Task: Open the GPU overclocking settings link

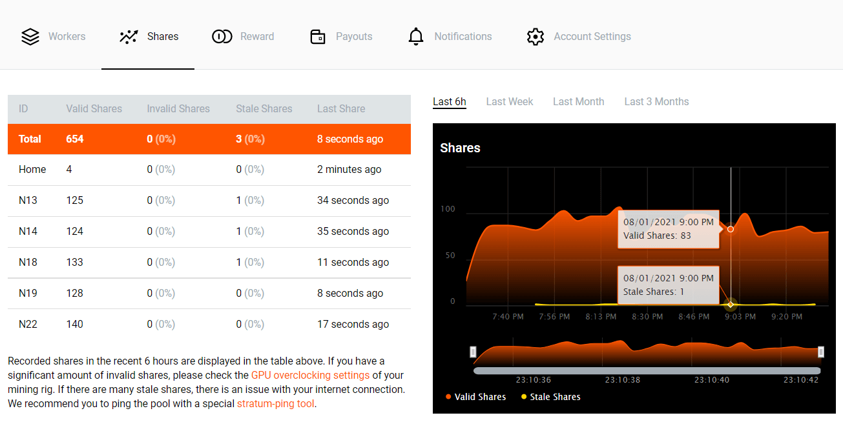Action: coord(310,375)
